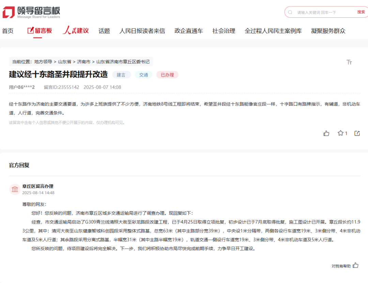Click the 济南市 breadcrumb link
Image resolution: width=368 pixels, height=283 pixels.
click(x=83, y=62)
